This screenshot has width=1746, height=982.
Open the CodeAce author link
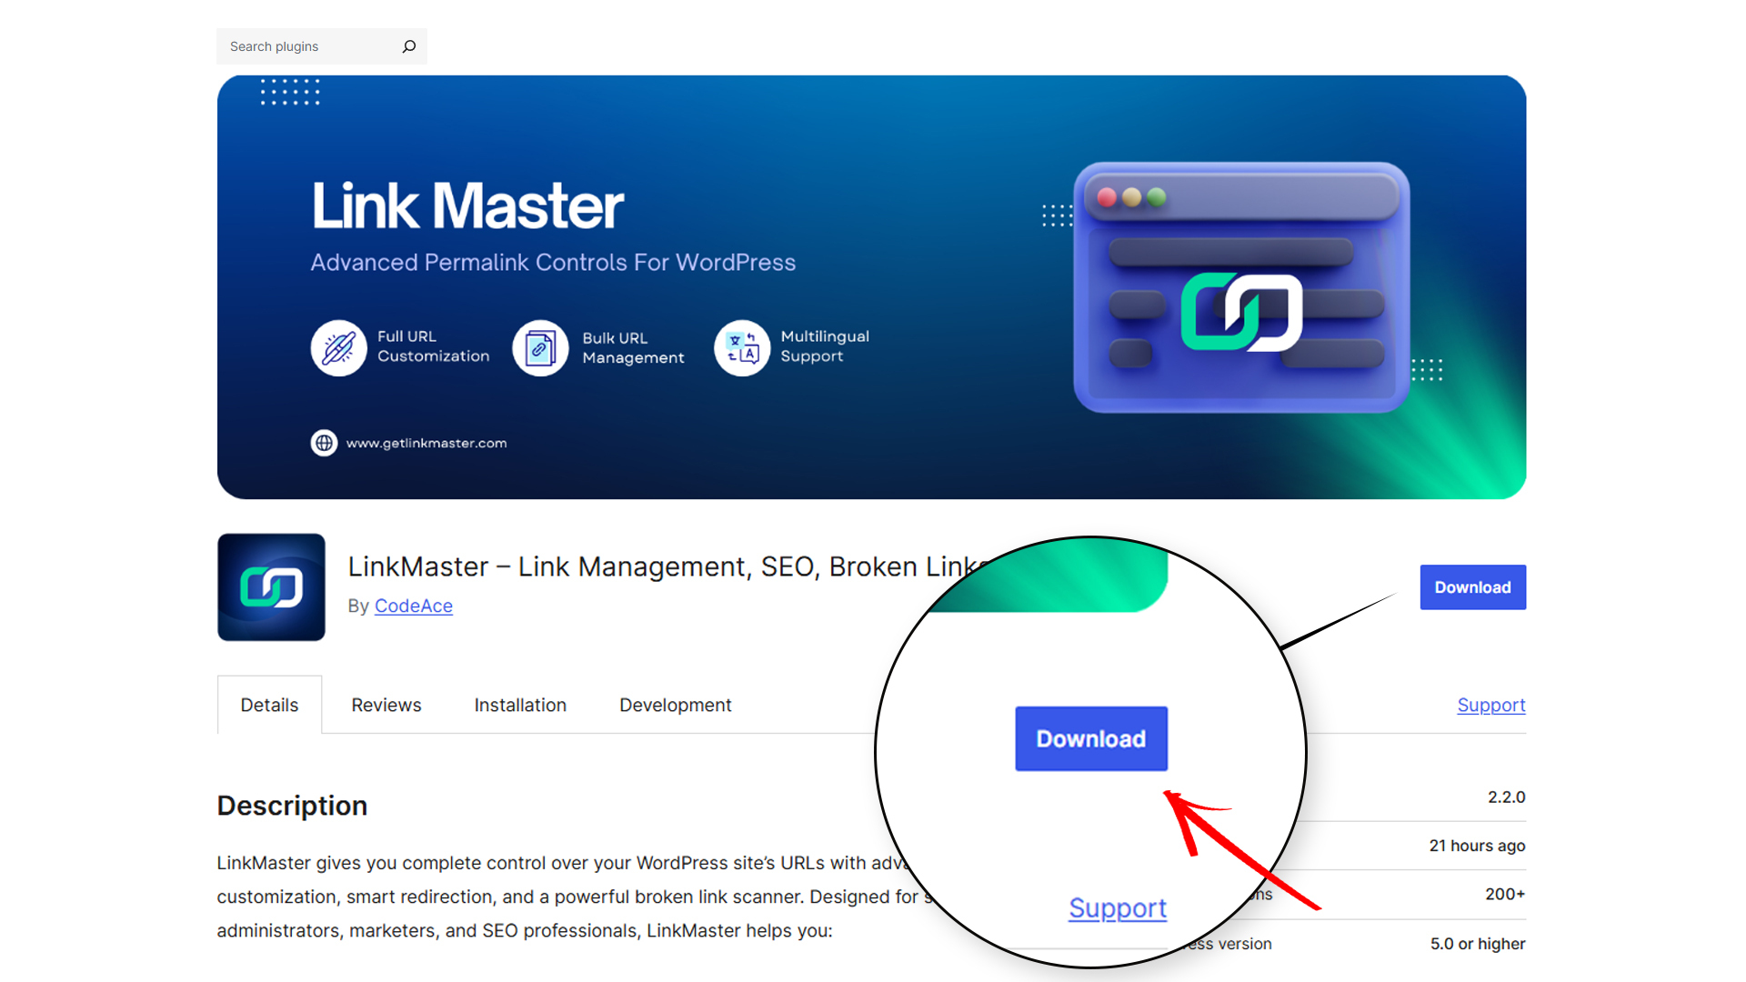click(x=413, y=606)
